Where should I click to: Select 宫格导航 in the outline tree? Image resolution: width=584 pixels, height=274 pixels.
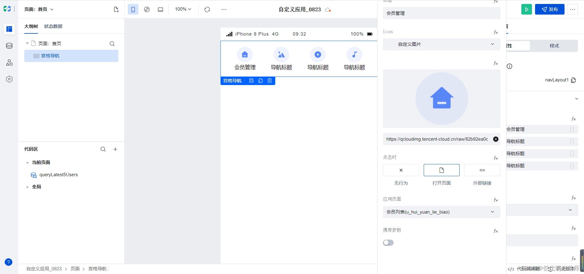[71, 56]
